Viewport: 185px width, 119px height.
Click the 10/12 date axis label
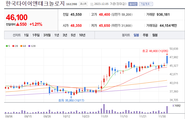[x=66, y=116]
